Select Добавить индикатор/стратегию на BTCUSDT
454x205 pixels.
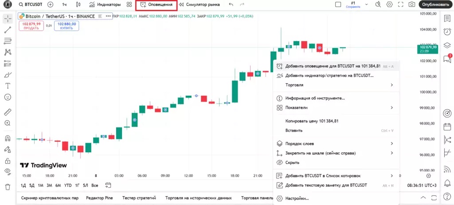point(336,76)
